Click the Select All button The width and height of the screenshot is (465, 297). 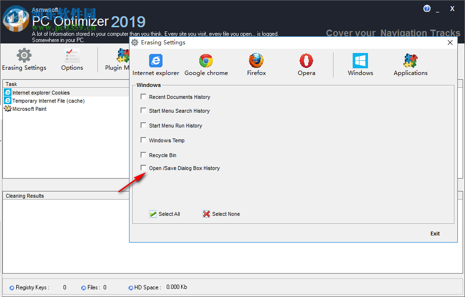coord(164,214)
